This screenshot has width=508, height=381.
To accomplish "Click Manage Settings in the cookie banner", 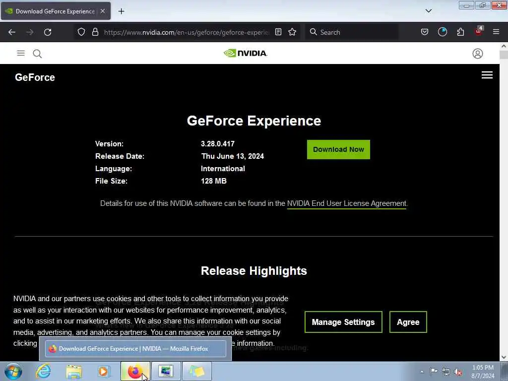I will click(x=343, y=322).
